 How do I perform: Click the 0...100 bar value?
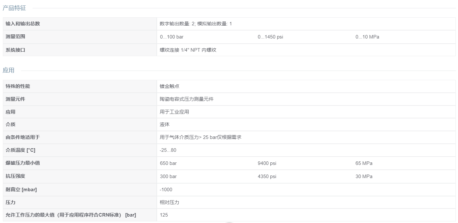coord(172,37)
